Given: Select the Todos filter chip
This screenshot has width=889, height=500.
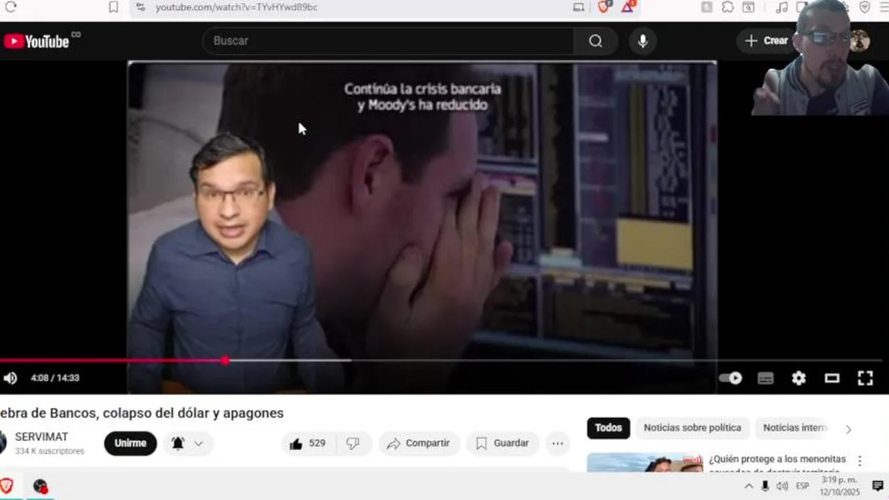Looking at the screenshot, I should [x=609, y=428].
